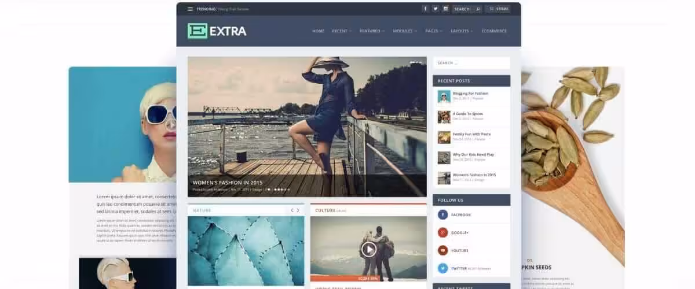This screenshot has width=695, height=289.
Task: Expand the Recent dropdown menu
Action: coord(342,31)
